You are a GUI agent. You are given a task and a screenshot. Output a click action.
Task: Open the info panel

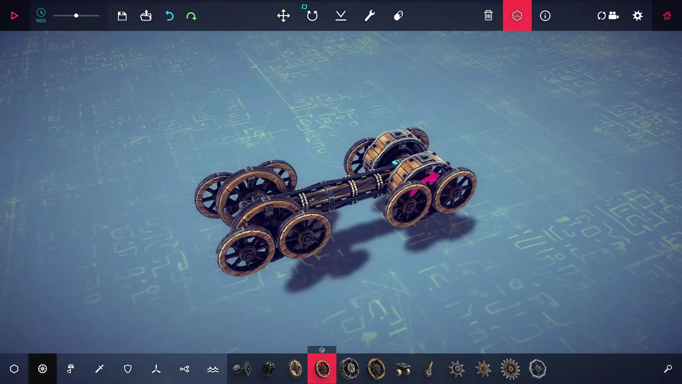[x=545, y=16]
